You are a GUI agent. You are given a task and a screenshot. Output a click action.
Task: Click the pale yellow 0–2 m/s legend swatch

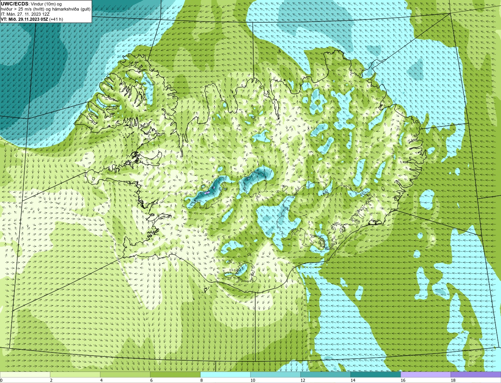point(25,374)
